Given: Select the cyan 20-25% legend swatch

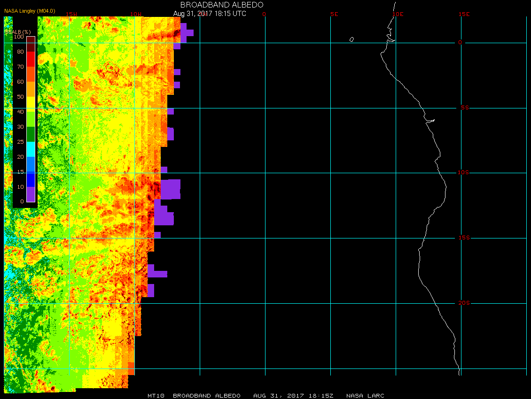Looking at the screenshot, I should (31, 149).
